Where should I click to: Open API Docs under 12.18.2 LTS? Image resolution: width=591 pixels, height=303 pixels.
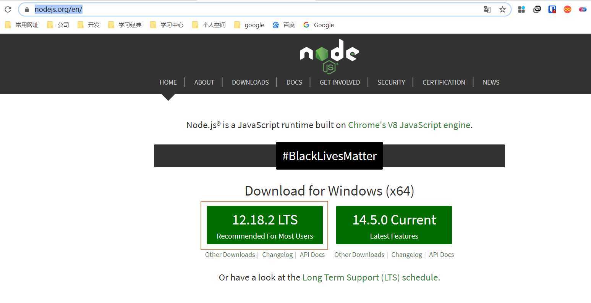coord(312,255)
